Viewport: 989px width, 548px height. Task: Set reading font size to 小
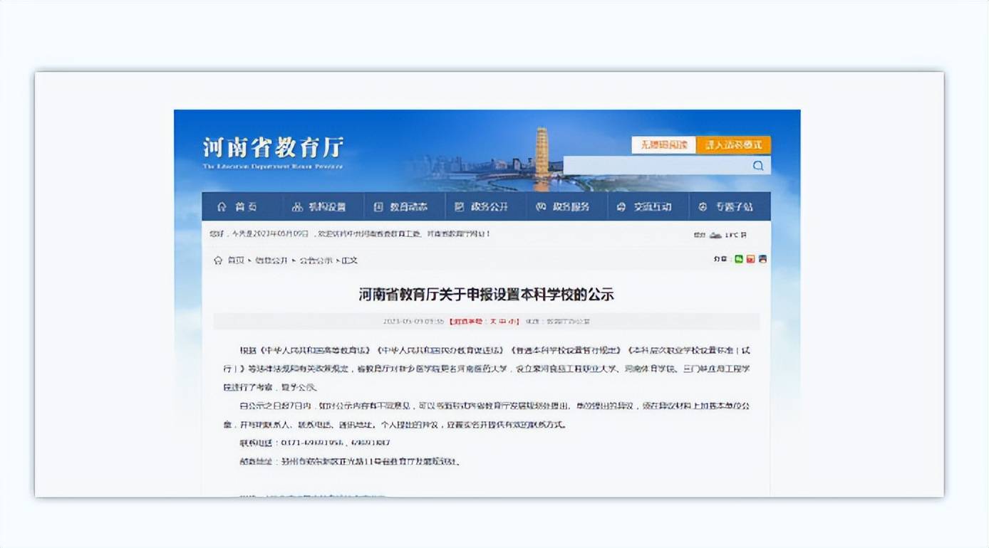[x=514, y=322]
